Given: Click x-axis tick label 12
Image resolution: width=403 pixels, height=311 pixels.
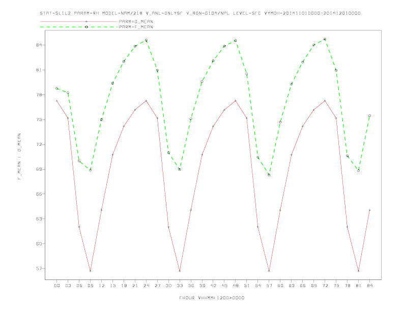Looking at the screenshot, I should click(102, 286).
